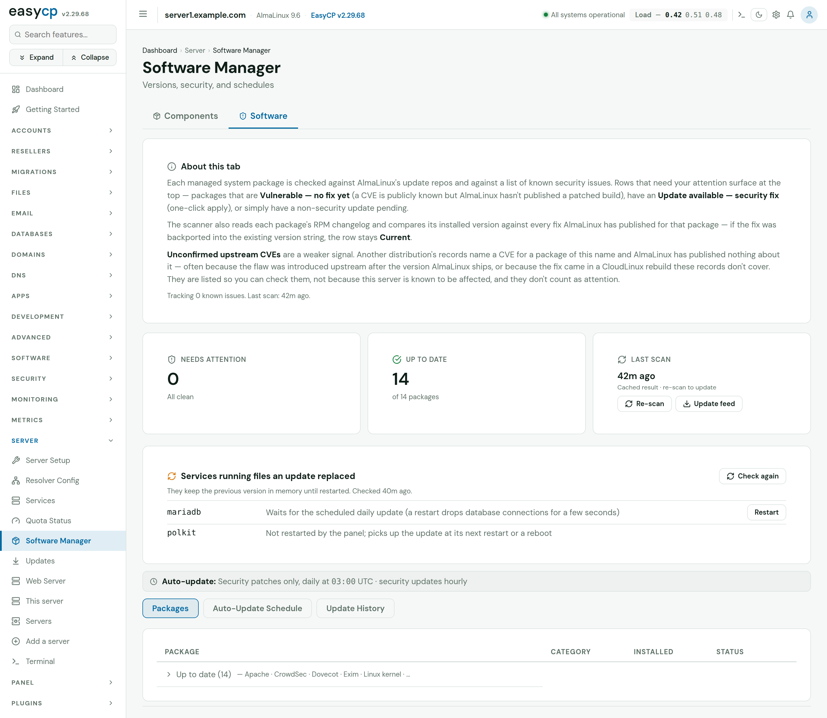Open Quota Status gauge item

tap(63, 520)
